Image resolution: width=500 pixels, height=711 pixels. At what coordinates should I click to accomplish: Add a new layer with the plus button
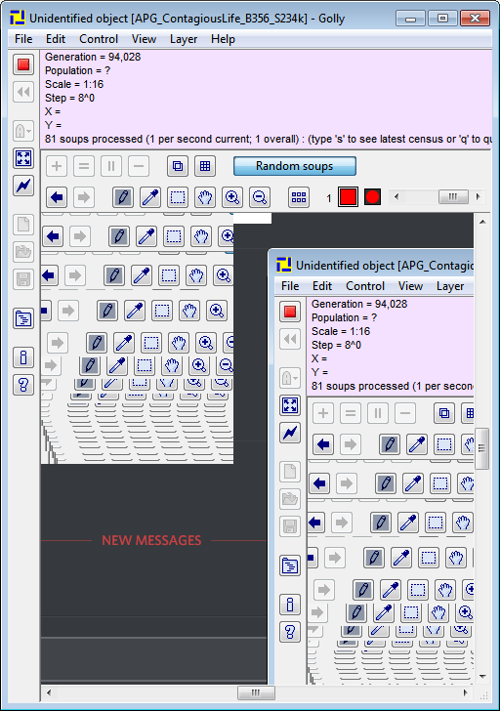pyautogui.click(x=57, y=166)
